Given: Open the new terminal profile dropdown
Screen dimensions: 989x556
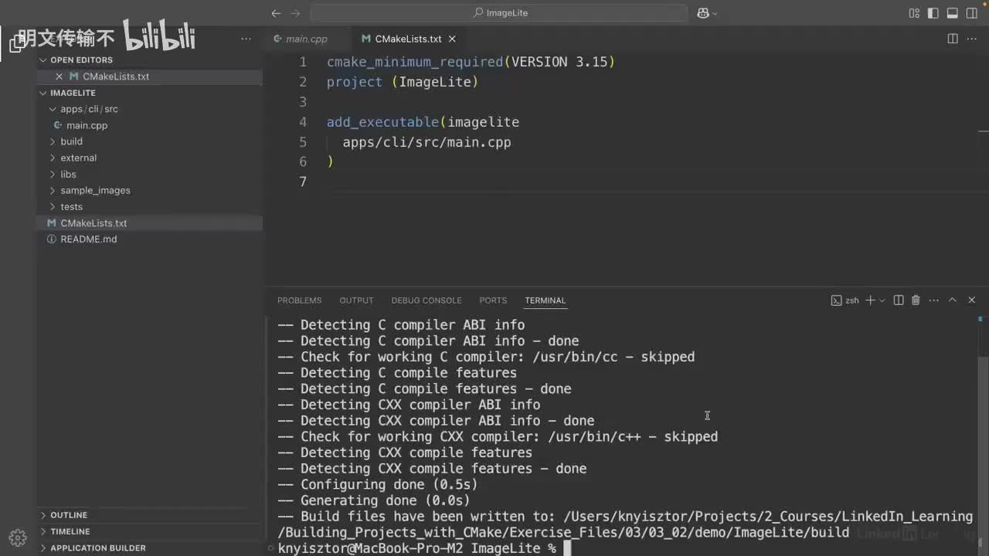Looking at the screenshot, I should 882,300.
